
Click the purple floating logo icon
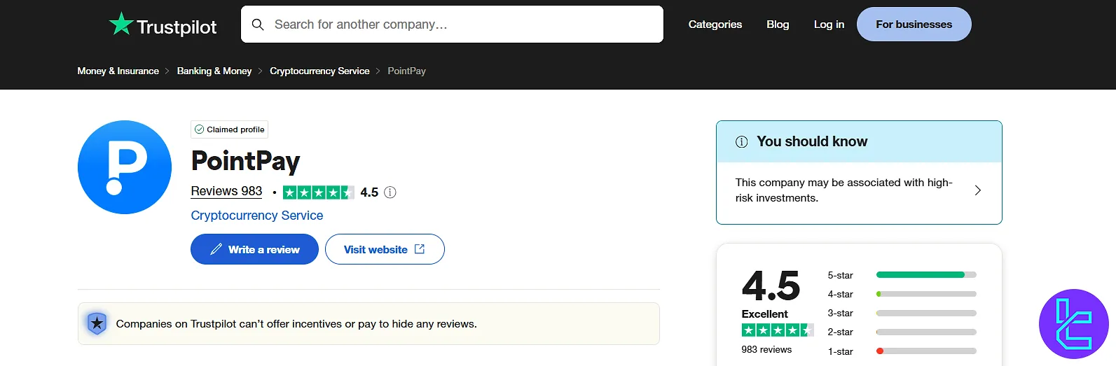click(1073, 324)
